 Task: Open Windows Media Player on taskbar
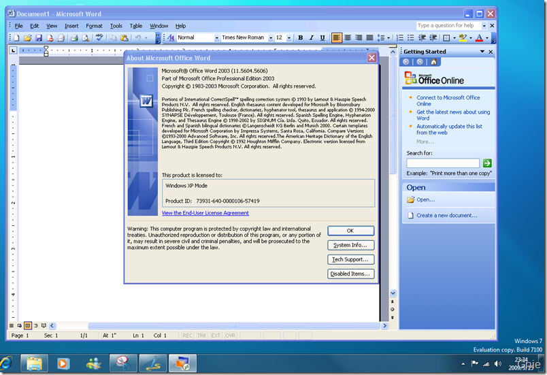[63, 363]
